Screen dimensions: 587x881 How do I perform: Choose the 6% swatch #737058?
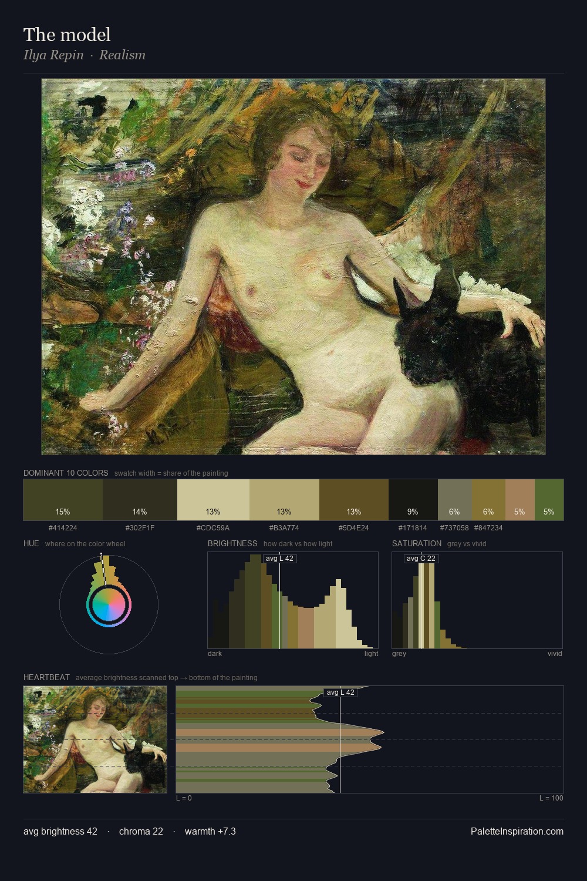455,500
